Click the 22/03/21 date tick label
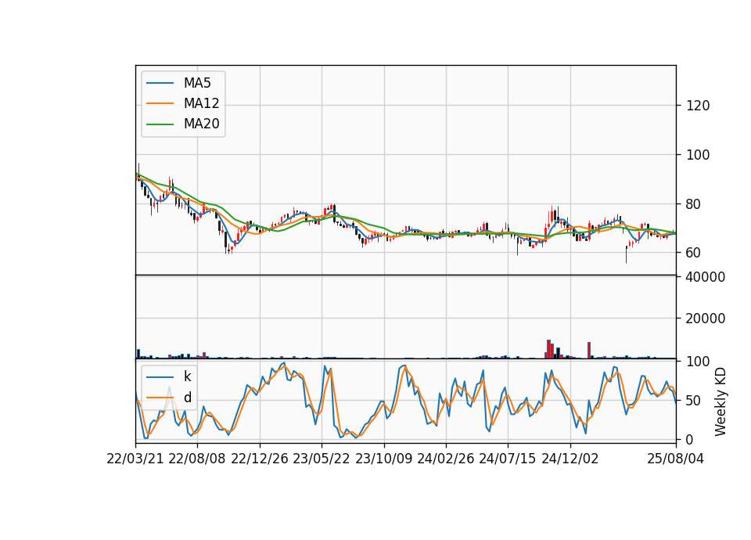The width and height of the screenshot is (751, 540). 135,459
